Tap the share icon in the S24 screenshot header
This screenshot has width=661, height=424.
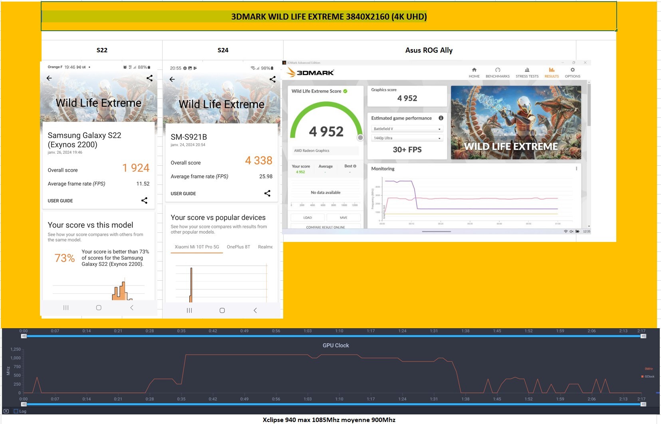[272, 79]
